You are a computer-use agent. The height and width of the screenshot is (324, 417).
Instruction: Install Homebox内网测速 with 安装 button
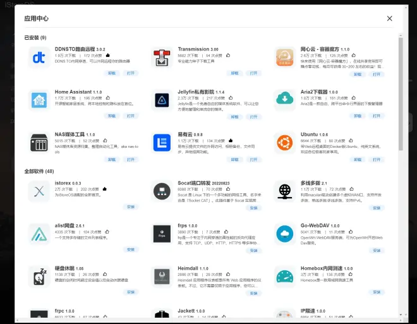(x=377, y=292)
